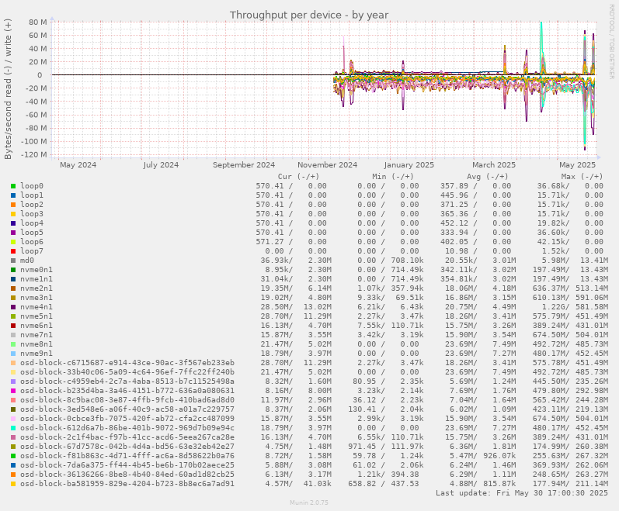Click the osd-block-36136266-8be8-4b40-84ed-60ad1d82cb25 label
Image resolution: width=619 pixels, height=511 pixels.
click(x=127, y=475)
